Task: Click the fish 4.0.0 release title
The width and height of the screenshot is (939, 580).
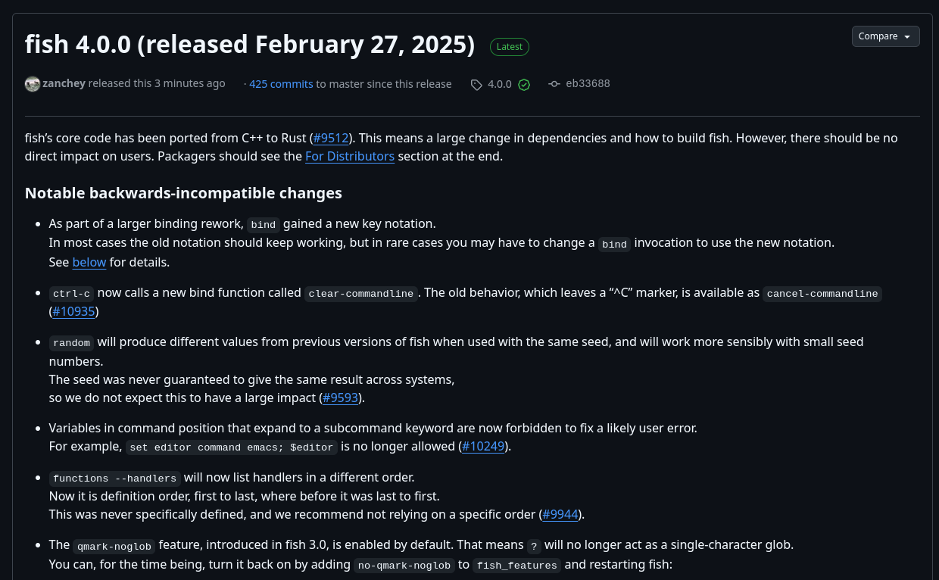Action: (250, 45)
